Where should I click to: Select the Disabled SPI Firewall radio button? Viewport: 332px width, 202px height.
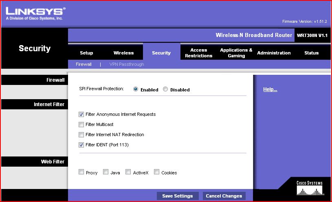click(x=165, y=89)
